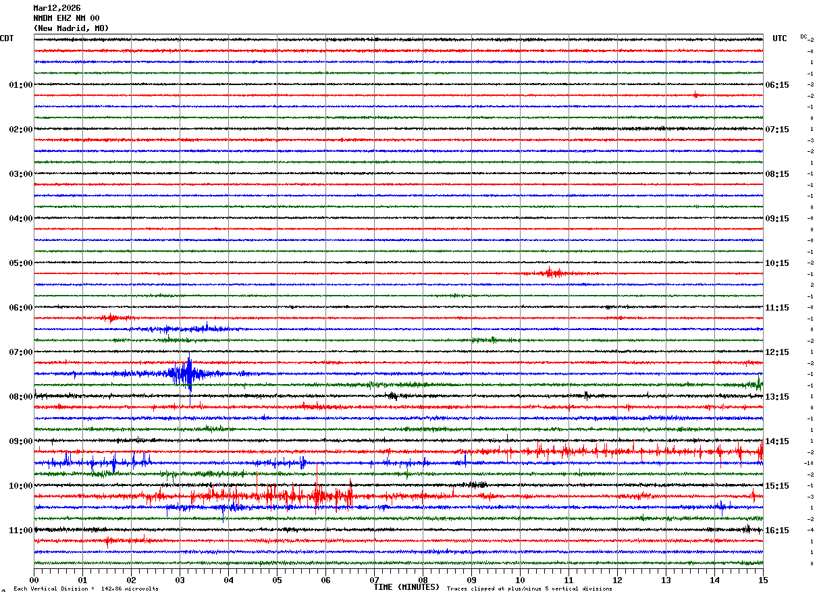817x598 pixels.
Task: Click the 16:15 UTC time label
Action: (x=777, y=531)
